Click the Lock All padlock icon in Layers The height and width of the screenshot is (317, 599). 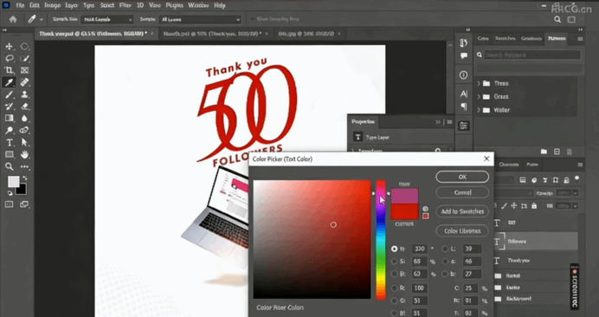(x=534, y=206)
